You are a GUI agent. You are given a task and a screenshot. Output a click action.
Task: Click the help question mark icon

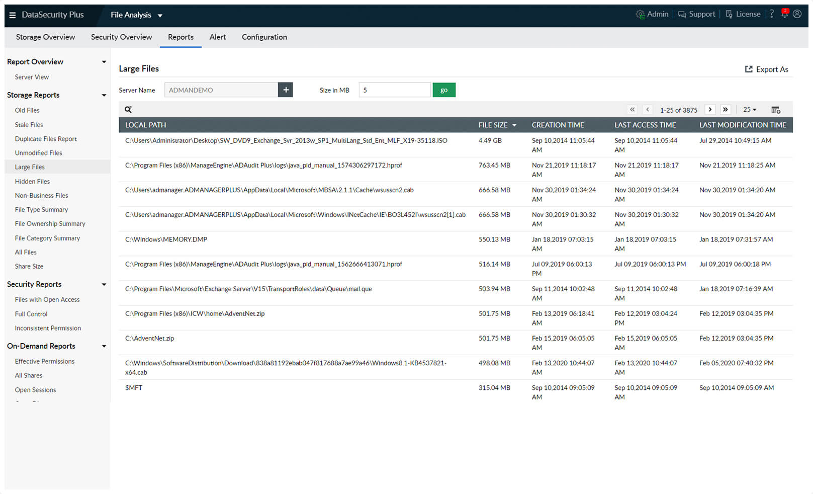coord(772,14)
